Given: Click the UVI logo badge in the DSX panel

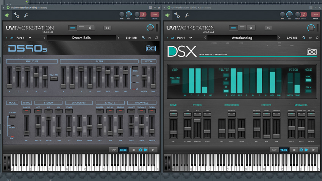Looking at the screenshot, I should [x=311, y=51].
